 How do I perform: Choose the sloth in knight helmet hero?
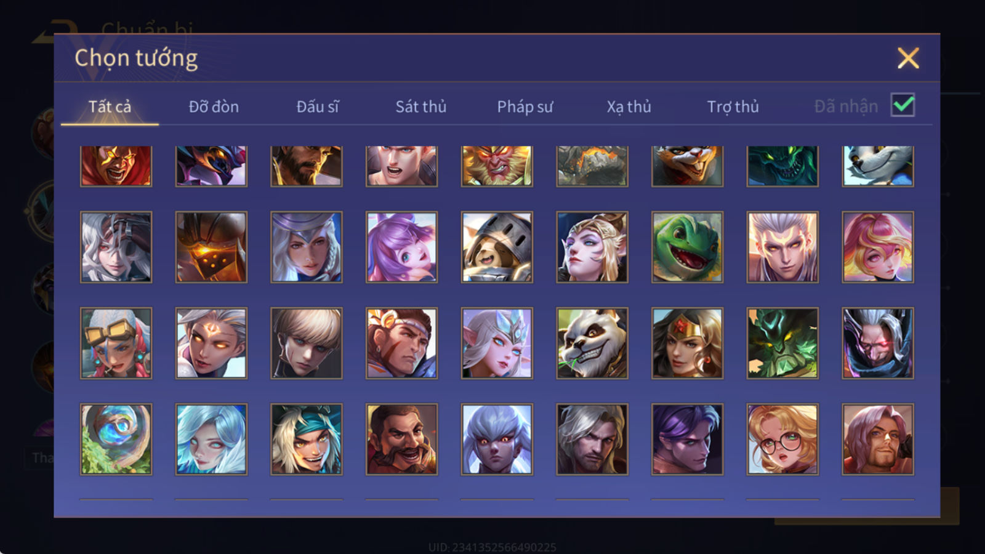[497, 247]
